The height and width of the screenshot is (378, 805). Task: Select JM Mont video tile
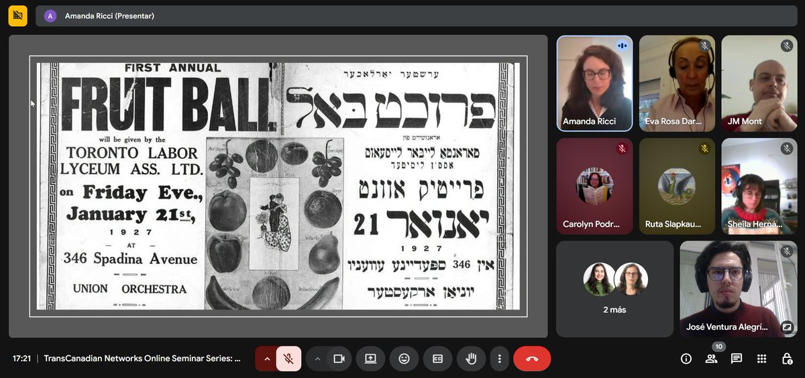point(759,83)
